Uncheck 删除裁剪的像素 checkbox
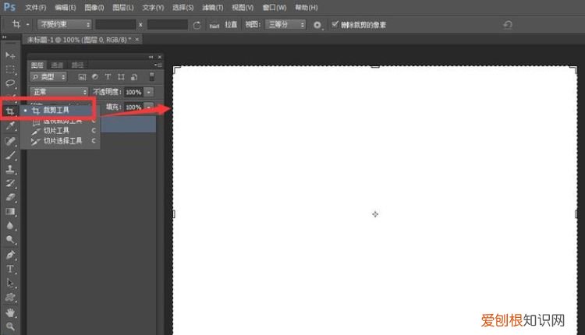 coord(335,25)
